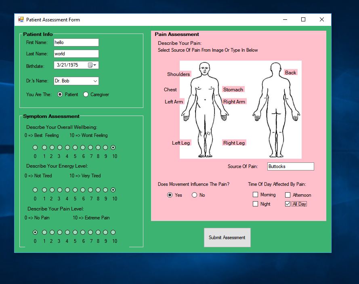Select Right Arm on the body image

(x=234, y=102)
